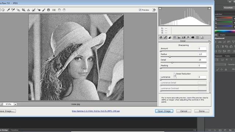235x132 pixels.
Task: Click the Sharpening Radius slider handle
Action: 170,57
